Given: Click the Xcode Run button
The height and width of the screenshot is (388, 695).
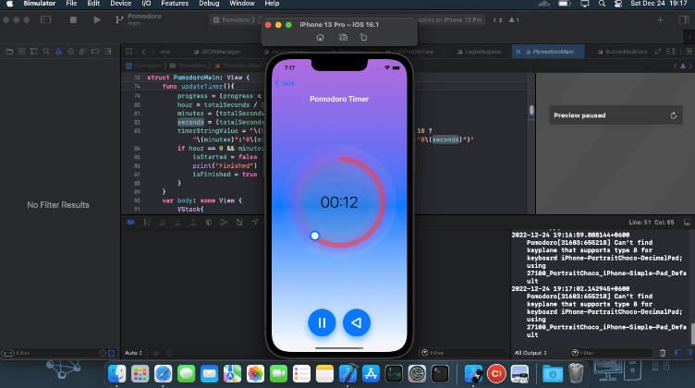Looking at the screenshot, I should [x=97, y=19].
